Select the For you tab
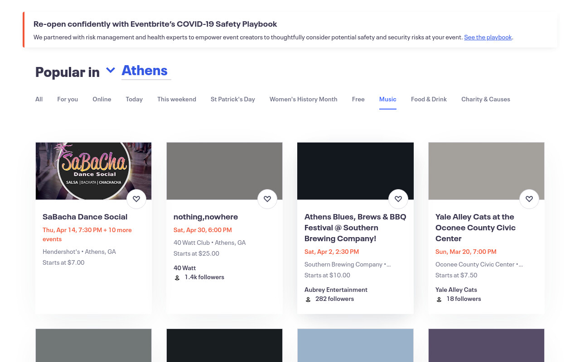This screenshot has width=580, height=362. pyautogui.click(x=68, y=99)
